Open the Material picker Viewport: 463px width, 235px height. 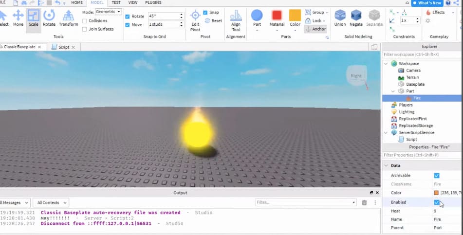[x=277, y=18]
